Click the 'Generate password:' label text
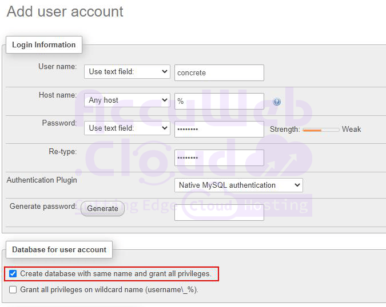The height and width of the screenshot is (307, 386). click(x=43, y=206)
